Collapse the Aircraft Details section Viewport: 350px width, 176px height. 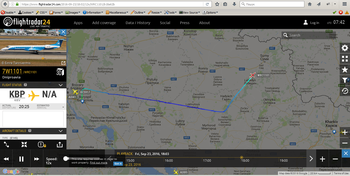click(61, 131)
